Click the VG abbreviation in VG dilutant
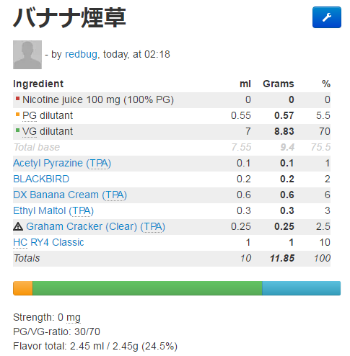The width and height of the screenshot is (350, 356). [30, 131]
